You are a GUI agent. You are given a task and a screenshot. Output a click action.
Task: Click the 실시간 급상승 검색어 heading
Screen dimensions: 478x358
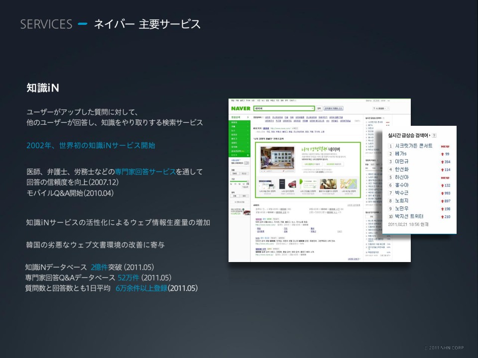coord(408,135)
